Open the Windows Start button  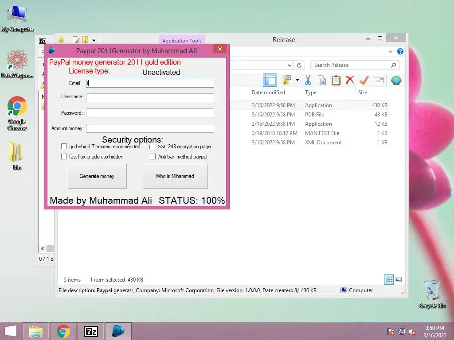[x=11, y=331]
